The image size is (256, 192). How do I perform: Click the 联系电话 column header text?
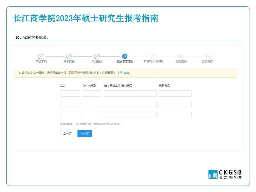(x=164, y=85)
